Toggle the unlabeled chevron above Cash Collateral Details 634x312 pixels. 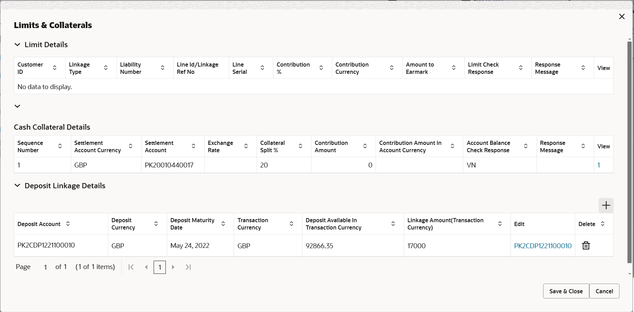[17, 106]
